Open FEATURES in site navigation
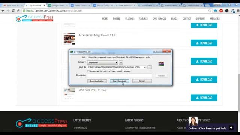Screen dimensions: 240x135 pyautogui.click(x=143, y=18)
